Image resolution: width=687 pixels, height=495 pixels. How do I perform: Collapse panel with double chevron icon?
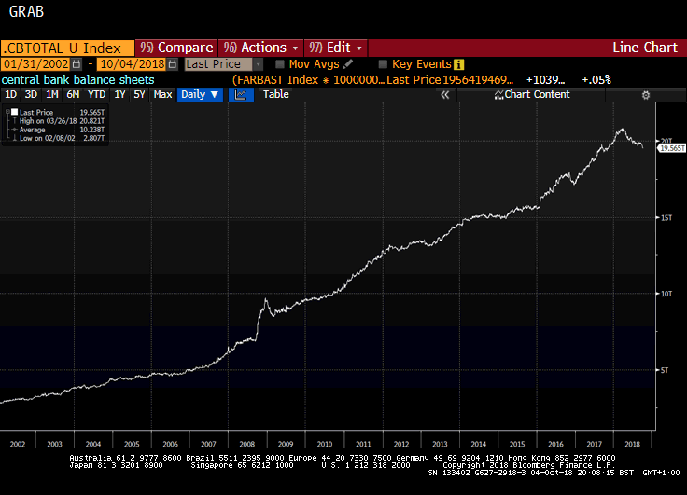[444, 95]
